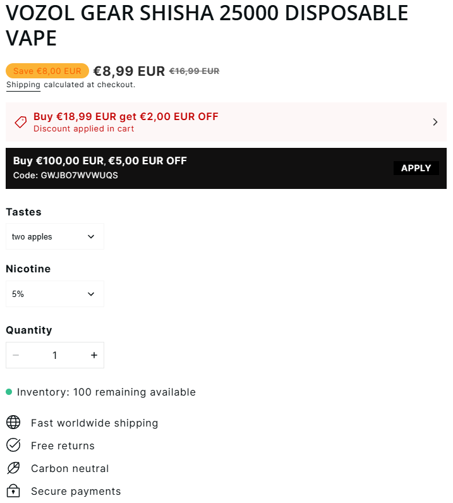The height and width of the screenshot is (503, 453).
Task: Click the free returns checkmark icon
Action: pyautogui.click(x=13, y=445)
